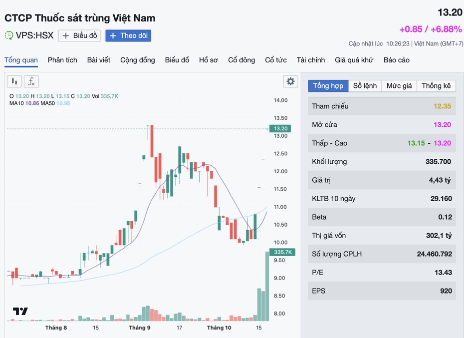Click the Biểu đồ button beside the ticker
This screenshot has width=464, height=338.
tap(79, 35)
